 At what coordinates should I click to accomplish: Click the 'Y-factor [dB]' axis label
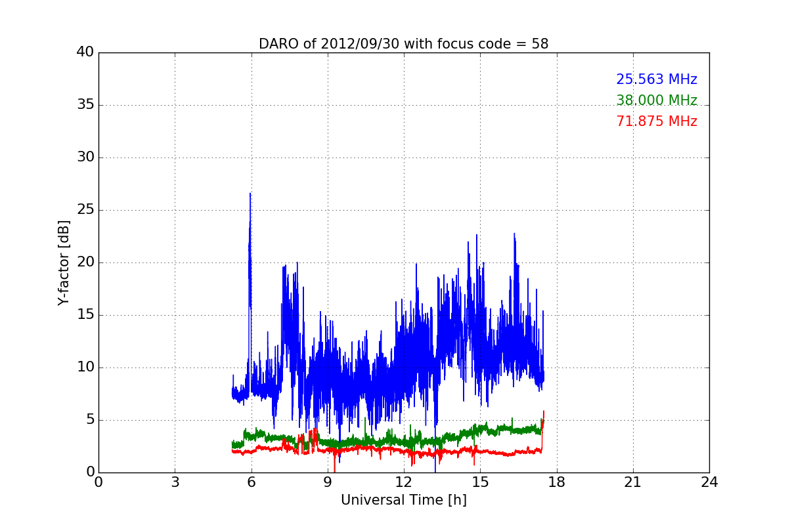point(63,262)
